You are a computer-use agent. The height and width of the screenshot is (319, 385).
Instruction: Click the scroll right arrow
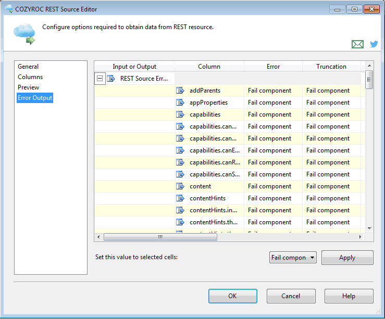click(x=360, y=237)
